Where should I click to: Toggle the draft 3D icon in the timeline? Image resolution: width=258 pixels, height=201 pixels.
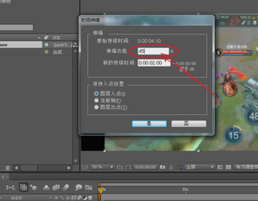33,187
